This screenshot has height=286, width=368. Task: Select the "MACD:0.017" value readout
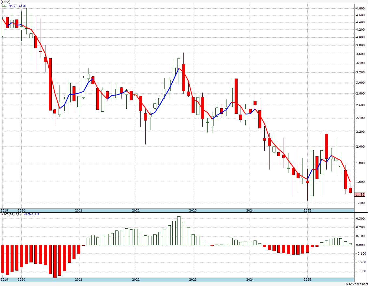[31, 214]
